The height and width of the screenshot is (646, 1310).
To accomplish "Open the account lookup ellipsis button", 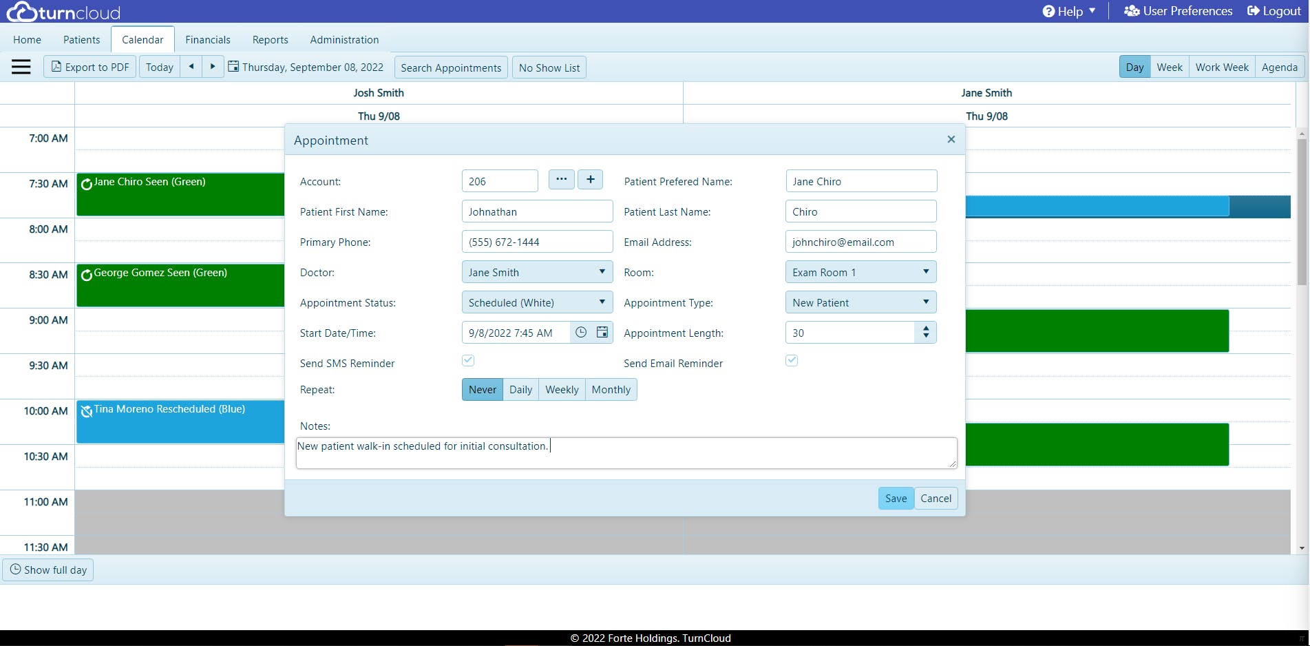I will coord(561,179).
